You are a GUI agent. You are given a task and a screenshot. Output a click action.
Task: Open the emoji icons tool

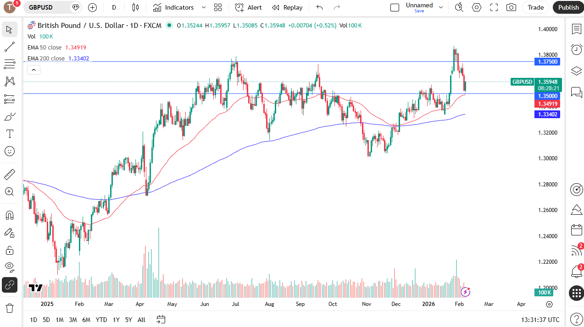tap(9, 151)
